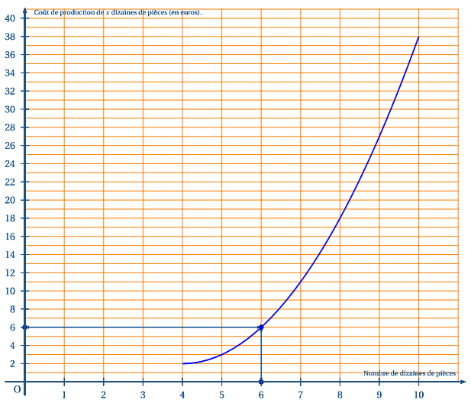
Task: Select the curve's starting point at x = 4
Action: pyautogui.click(x=183, y=363)
